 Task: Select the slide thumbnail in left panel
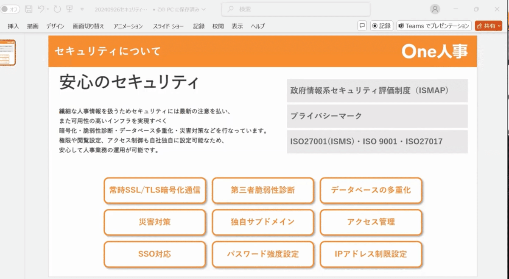[8, 53]
